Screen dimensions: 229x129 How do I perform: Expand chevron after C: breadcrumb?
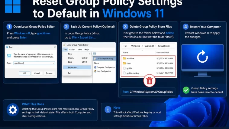pyautogui.click(x=129, y=46)
